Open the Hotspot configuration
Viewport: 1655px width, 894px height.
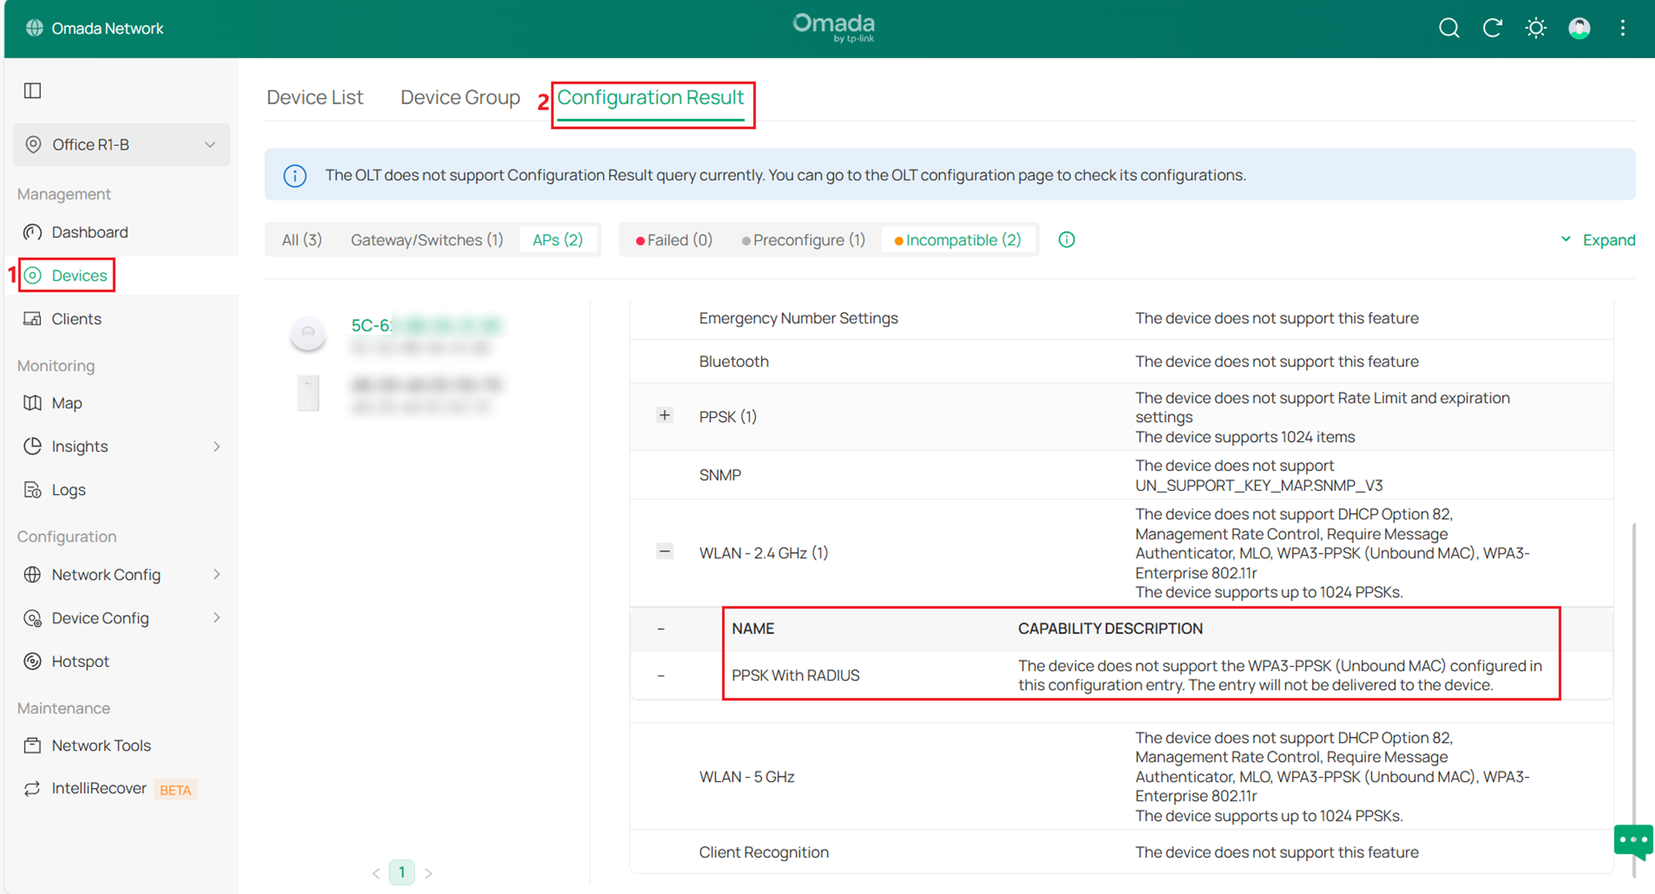click(x=81, y=661)
